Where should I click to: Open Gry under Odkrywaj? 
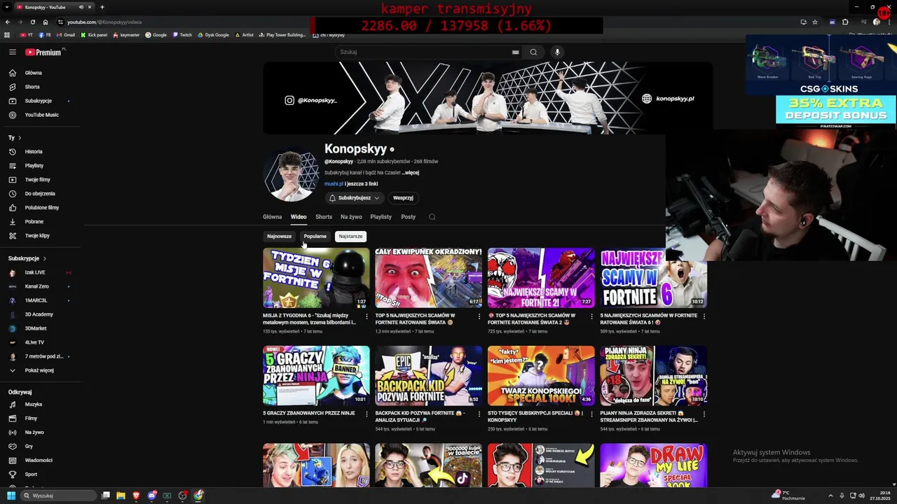[29, 446]
